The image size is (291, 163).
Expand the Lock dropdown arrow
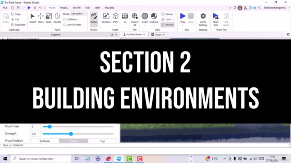(174, 19)
